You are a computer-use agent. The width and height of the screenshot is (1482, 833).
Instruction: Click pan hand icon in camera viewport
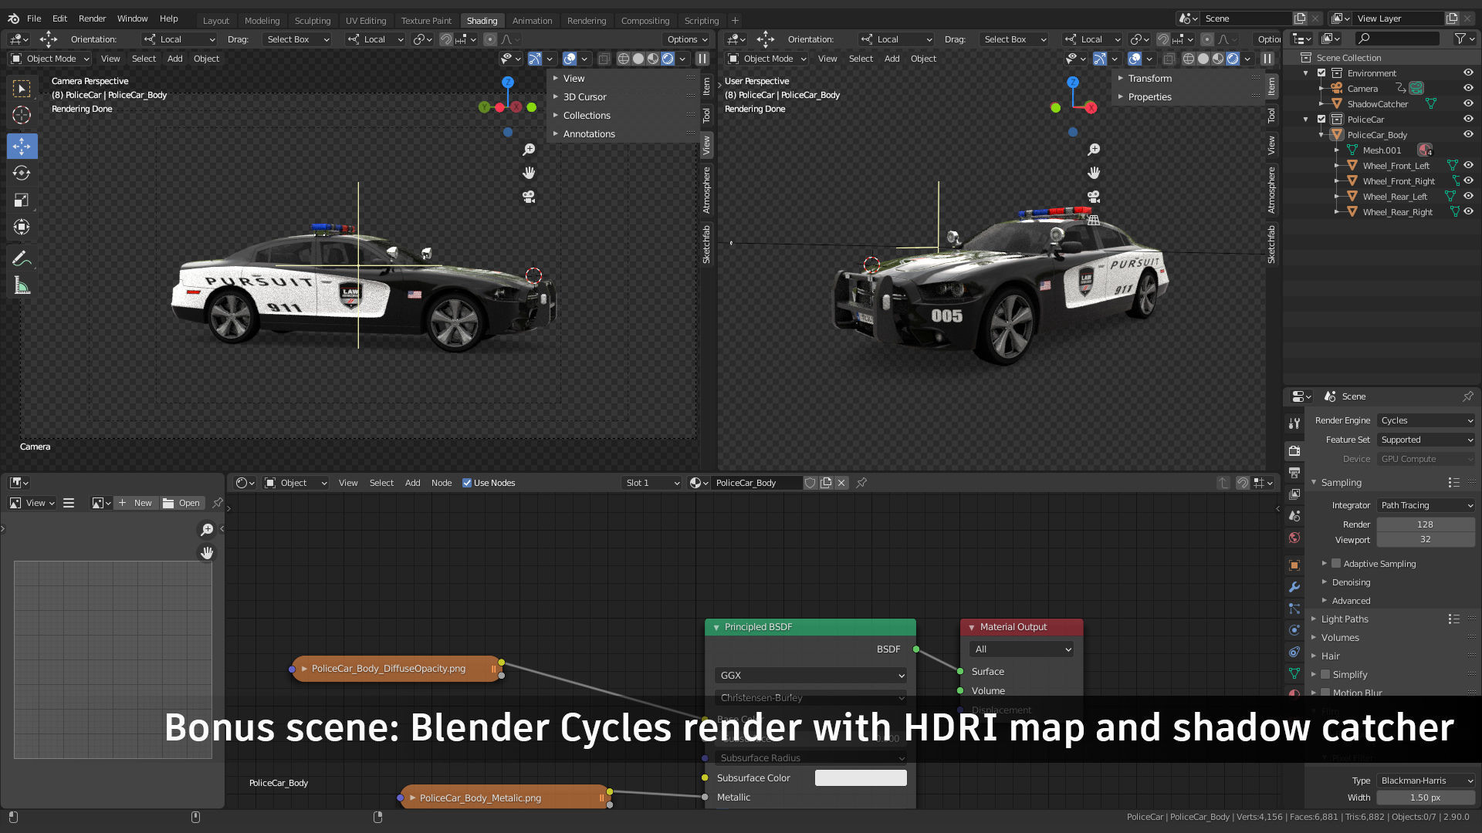click(529, 173)
